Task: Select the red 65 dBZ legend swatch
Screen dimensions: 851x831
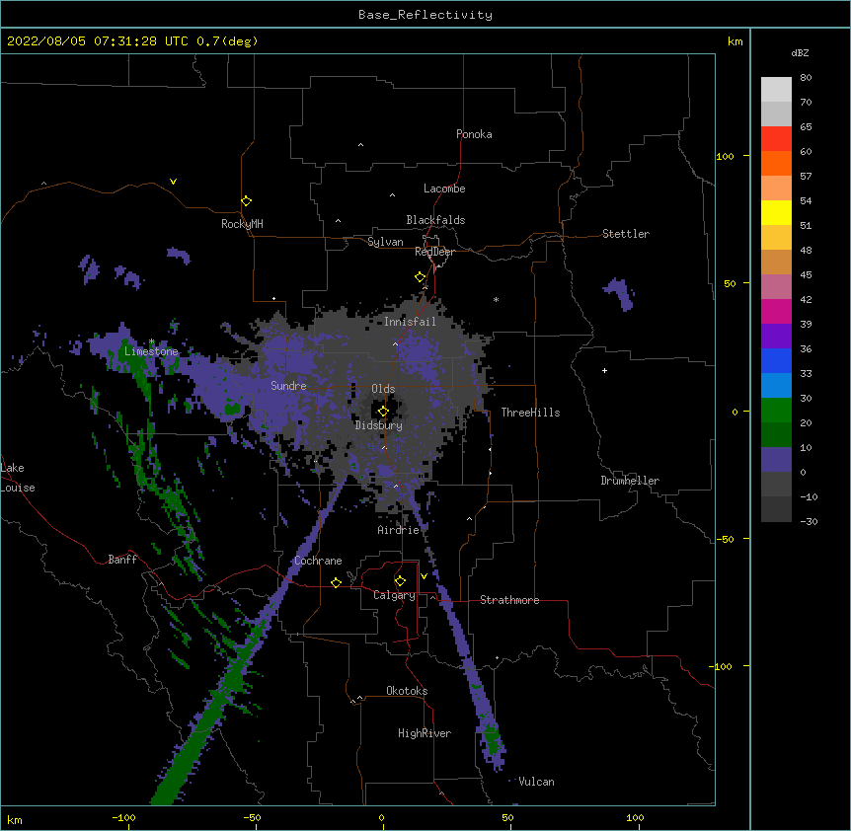Action: coord(776,138)
